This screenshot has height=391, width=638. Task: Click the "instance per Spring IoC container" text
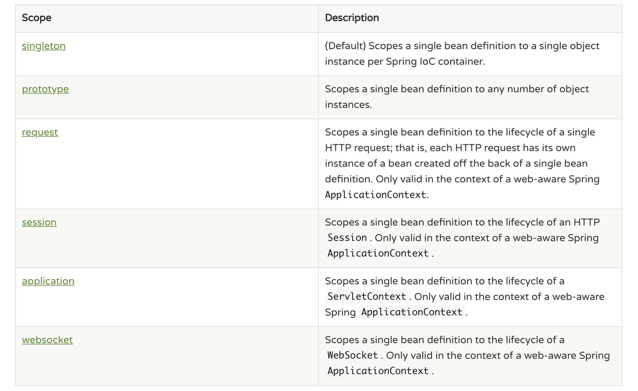(404, 62)
